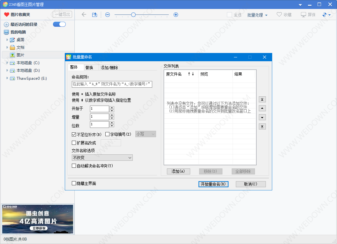Open the 小写 case dropdown

tap(146, 134)
